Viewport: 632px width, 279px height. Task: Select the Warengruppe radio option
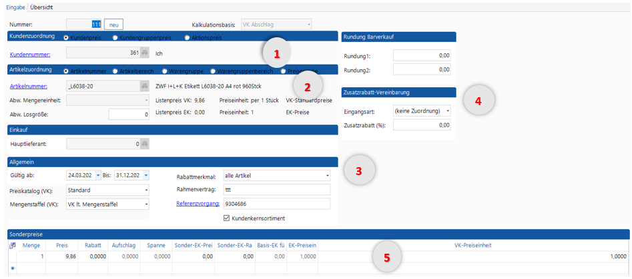tap(164, 71)
